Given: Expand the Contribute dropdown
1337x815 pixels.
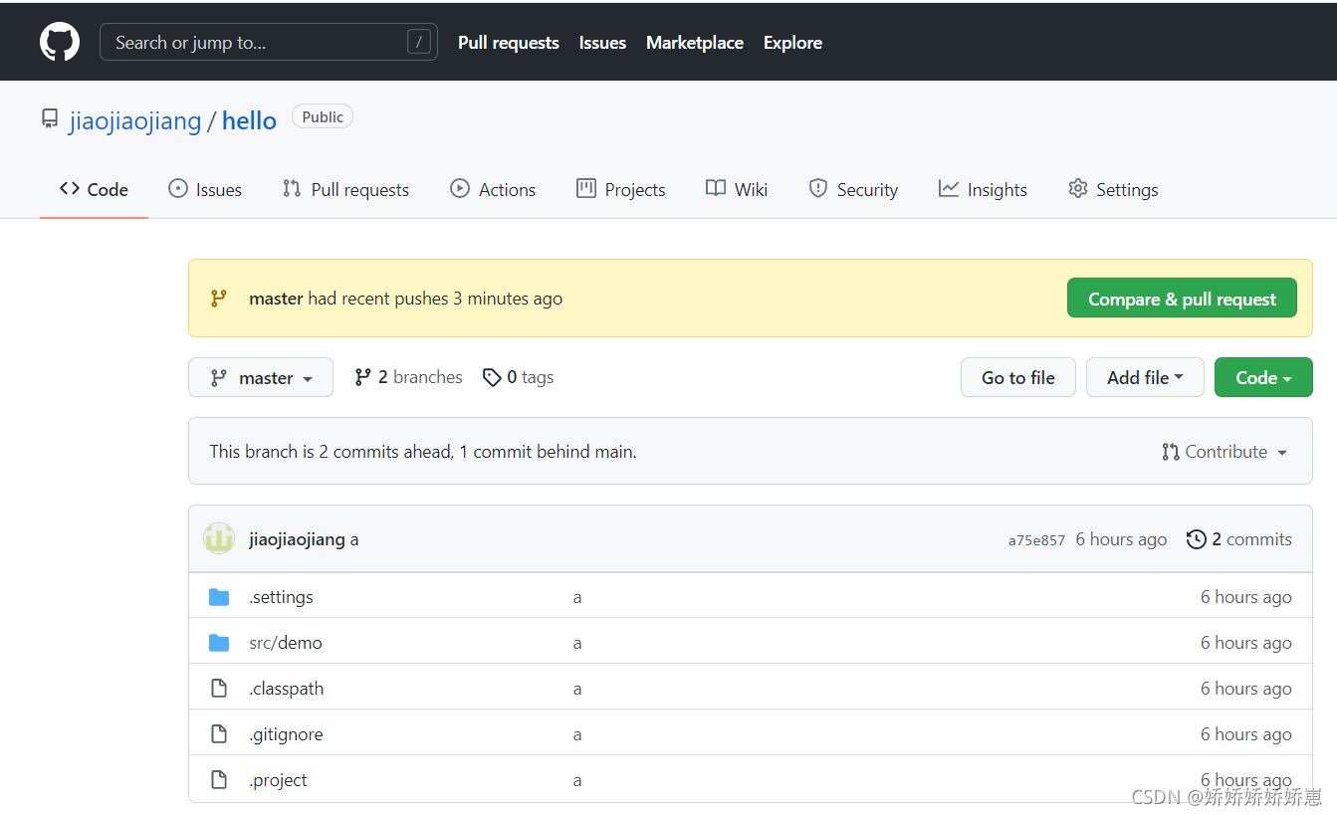Looking at the screenshot, I should coord(1224,451).
